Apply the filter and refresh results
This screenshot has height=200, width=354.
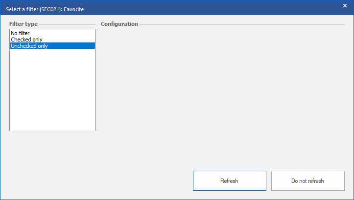(x=229, y=180)
